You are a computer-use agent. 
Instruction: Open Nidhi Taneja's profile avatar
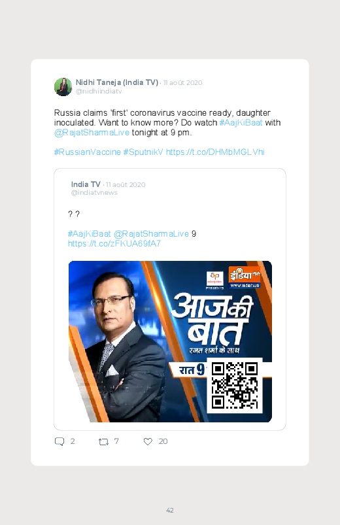63,87
